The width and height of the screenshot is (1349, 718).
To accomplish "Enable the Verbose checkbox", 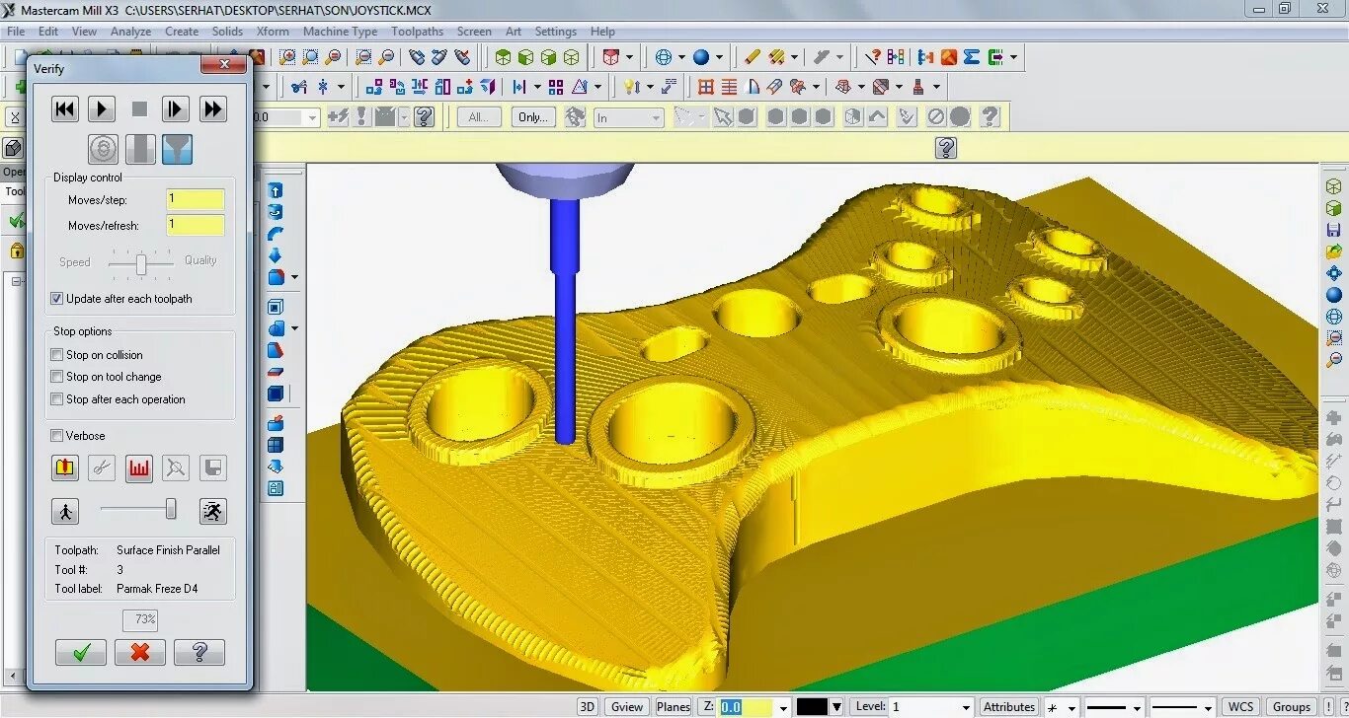I will [57, 436].
